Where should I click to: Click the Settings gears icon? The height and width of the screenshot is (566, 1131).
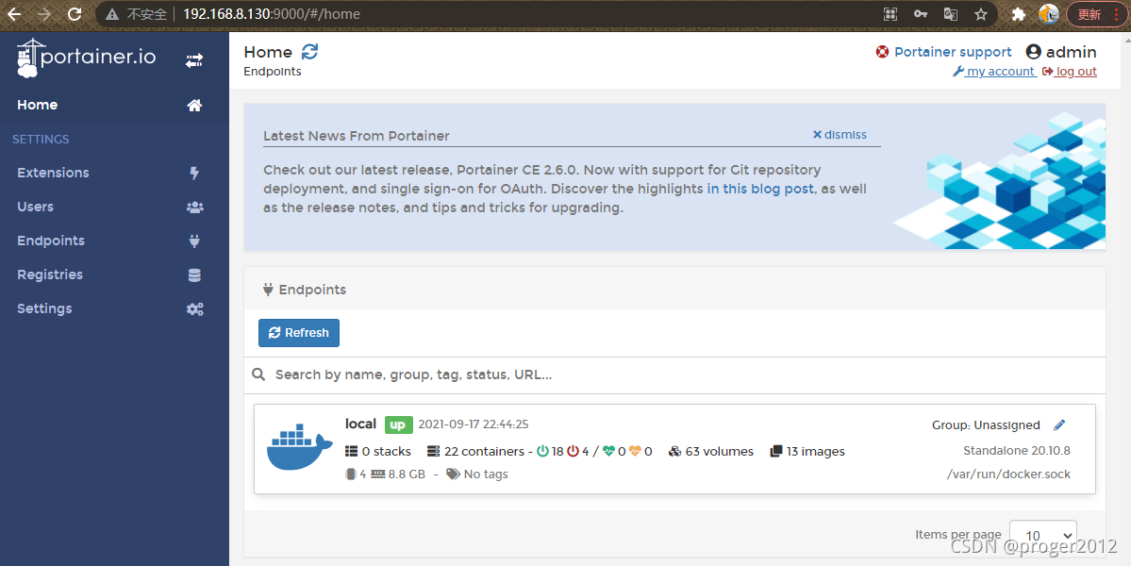[194, 308]
